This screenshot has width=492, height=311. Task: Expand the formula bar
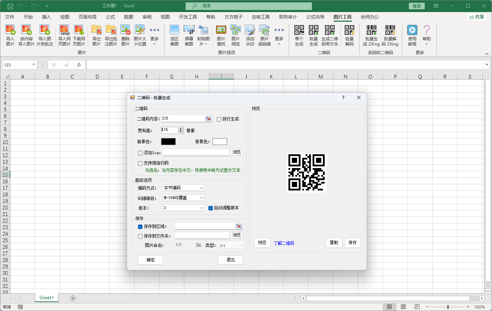tap(487, 65)
